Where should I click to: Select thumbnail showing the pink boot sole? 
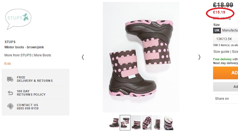(147, 123)
